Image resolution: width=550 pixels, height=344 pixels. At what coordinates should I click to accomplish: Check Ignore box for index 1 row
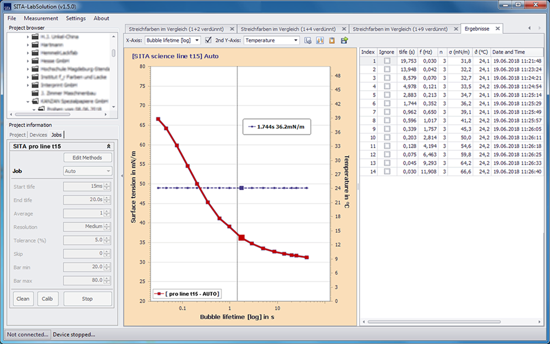[x=387, y=61]
